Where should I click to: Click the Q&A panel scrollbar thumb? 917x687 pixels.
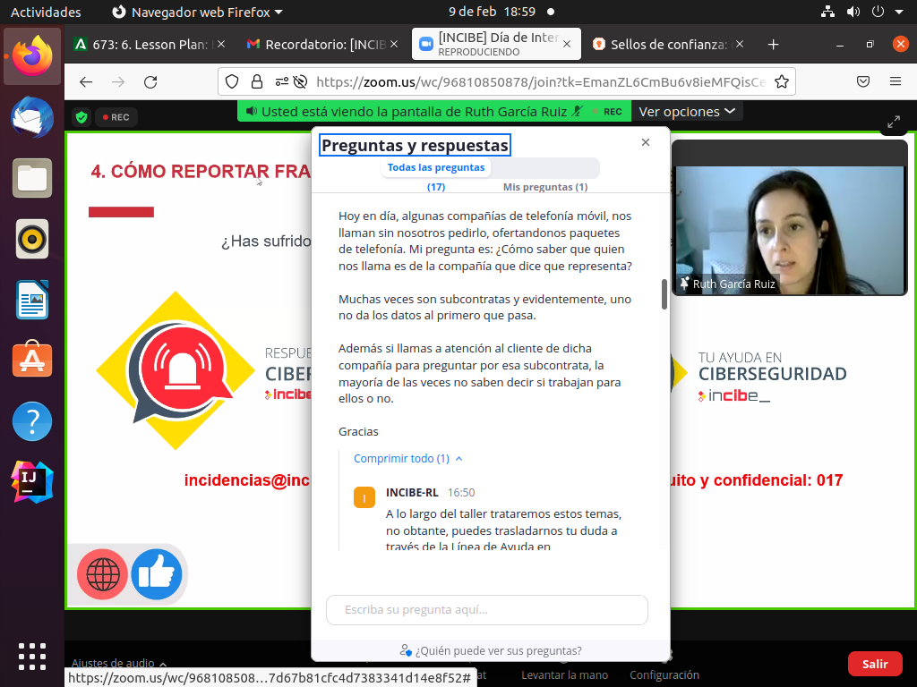click(664, 294)
